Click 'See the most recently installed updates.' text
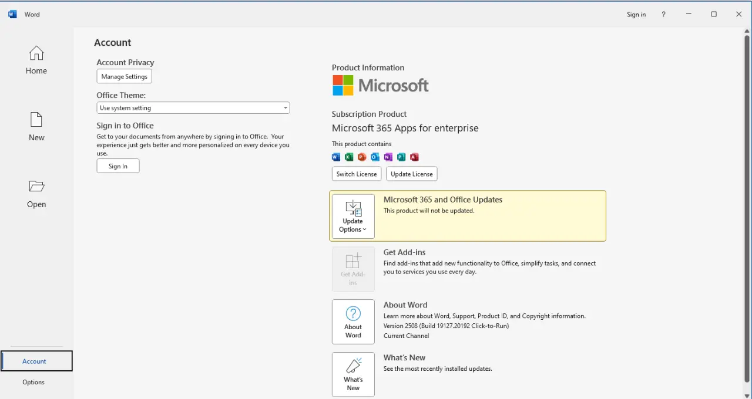 [x=438, y=369]
